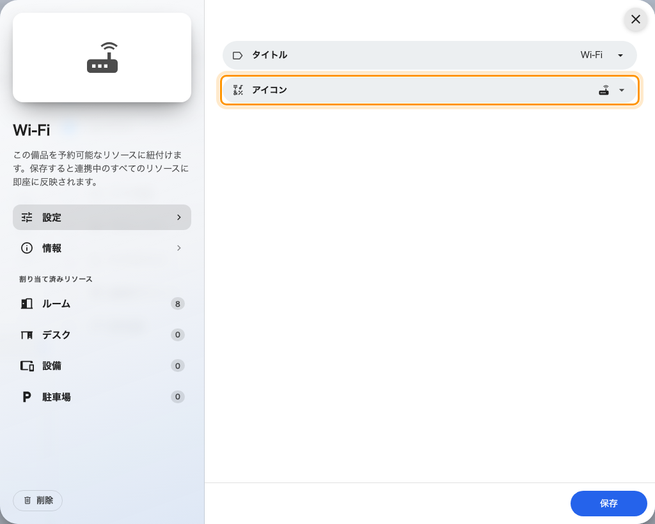Click the parking P icon for 駐車場

(27, 397)
